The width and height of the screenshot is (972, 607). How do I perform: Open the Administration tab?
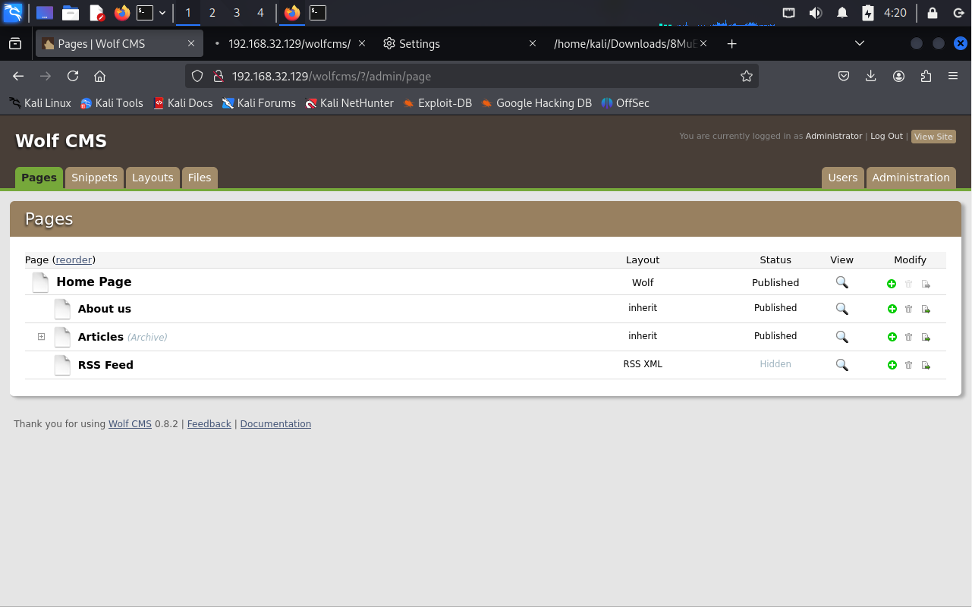tap(911, 178)
